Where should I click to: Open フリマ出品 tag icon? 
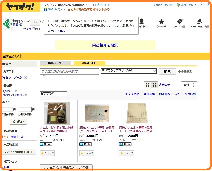pyautogui.click(x=180, y=21)
